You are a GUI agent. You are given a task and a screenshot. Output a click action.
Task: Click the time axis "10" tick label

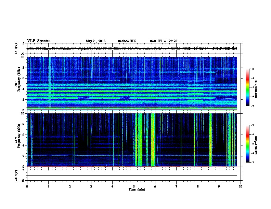click(x=241, y=186)
